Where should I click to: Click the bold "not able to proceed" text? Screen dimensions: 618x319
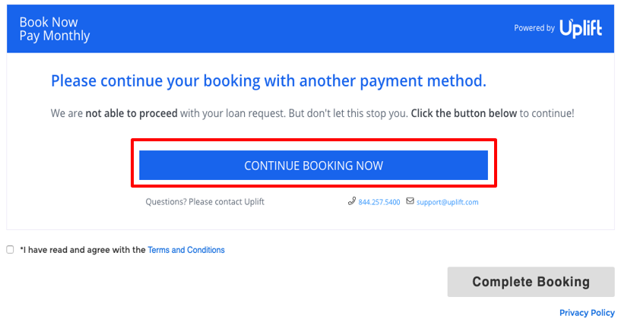[x=132, y=113]
